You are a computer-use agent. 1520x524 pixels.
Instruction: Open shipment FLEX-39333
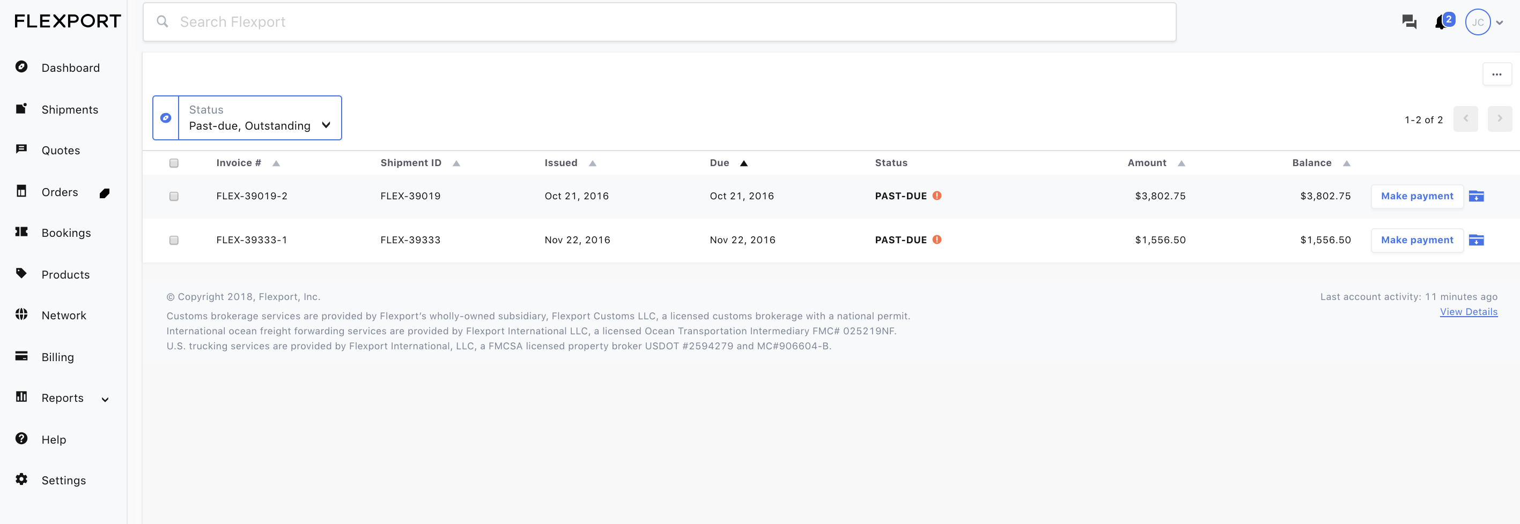click(410, 240)
